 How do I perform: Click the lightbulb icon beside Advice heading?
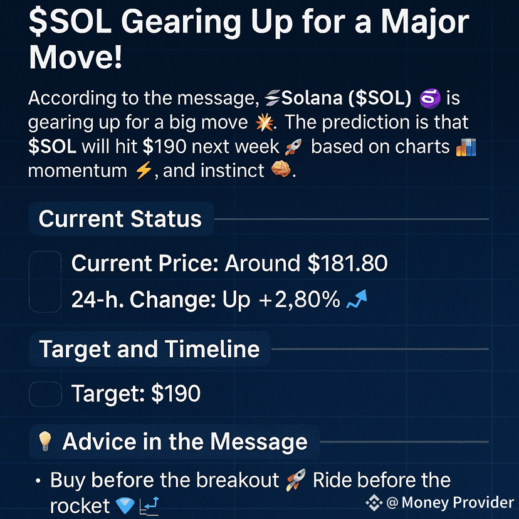(45, 441)
